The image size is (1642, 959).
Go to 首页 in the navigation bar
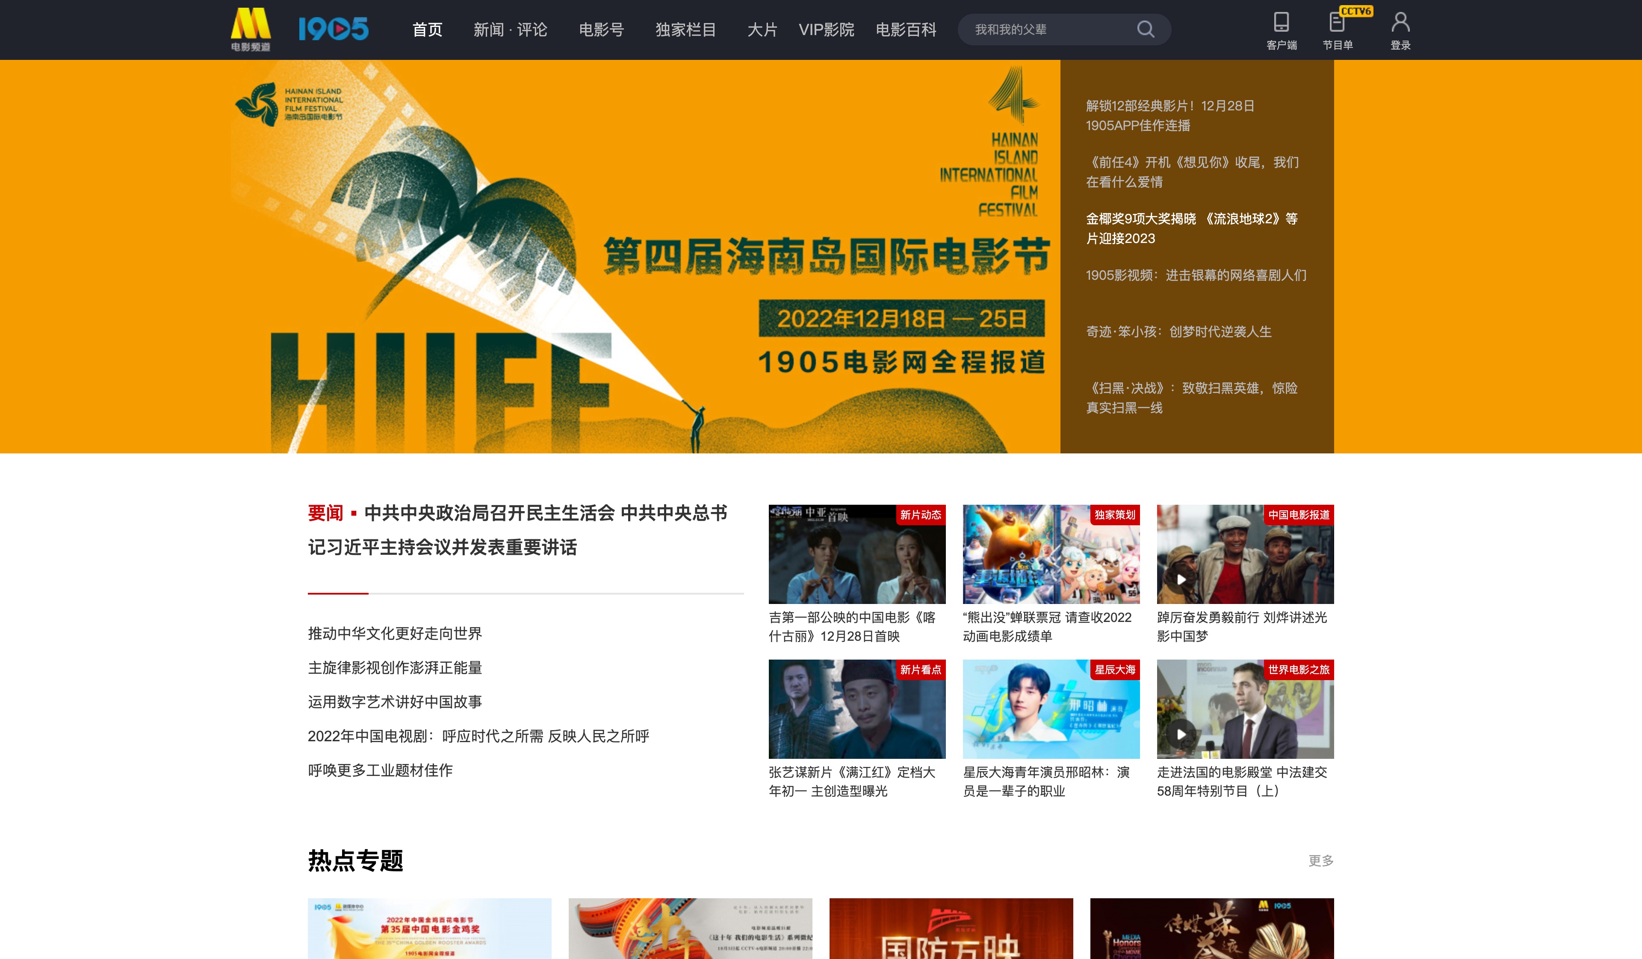tap(428, 30)
